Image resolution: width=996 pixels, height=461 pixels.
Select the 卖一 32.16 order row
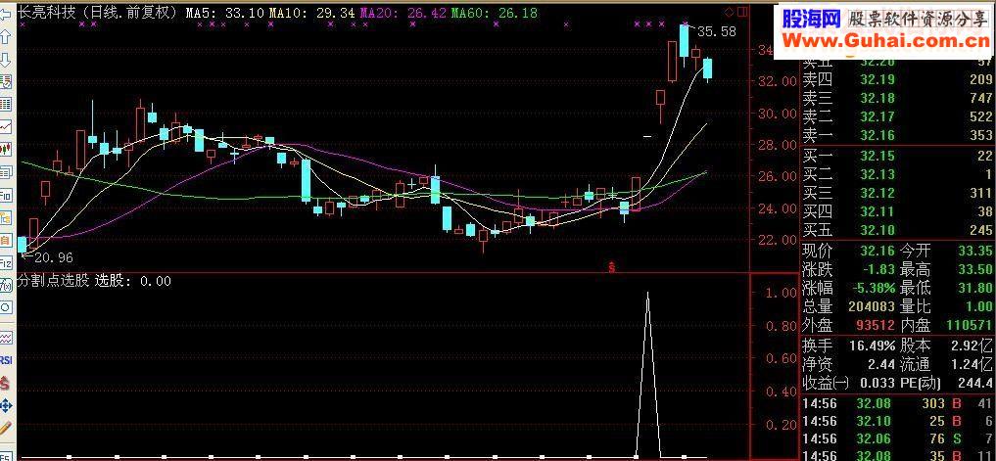pyautogui.click(x=897, y=135)
